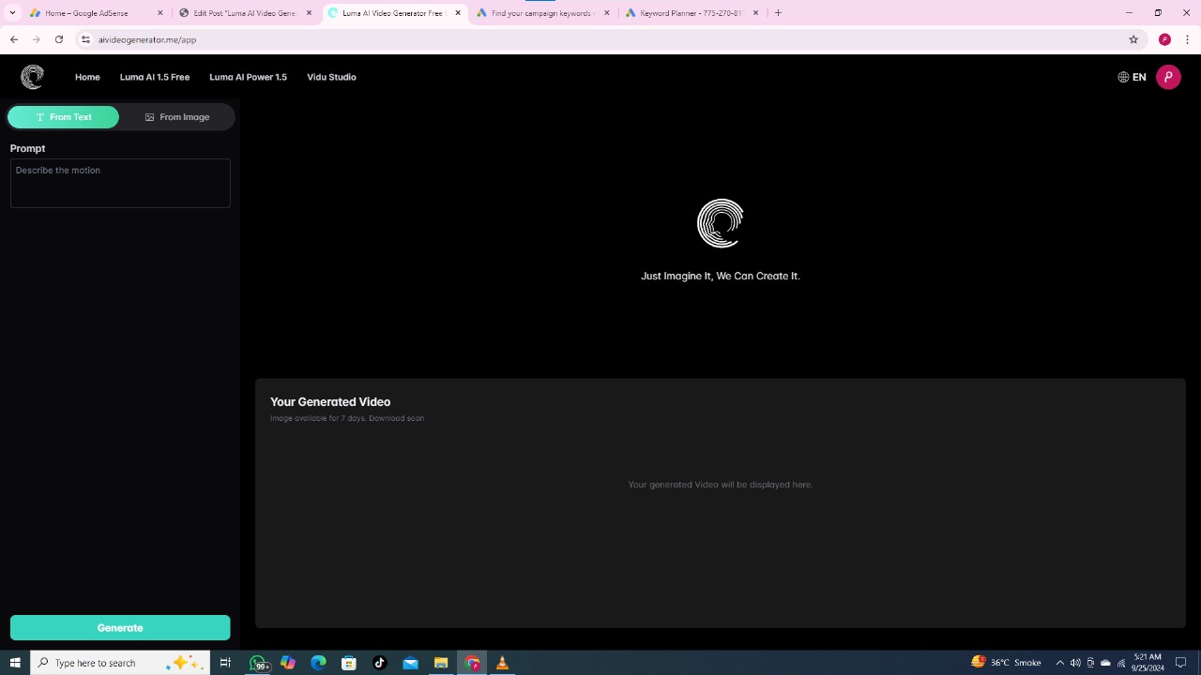The height and width of the screenshot is (675, 1201).
Task: Open Task View on the taskbar
Action: click(225, 663)
